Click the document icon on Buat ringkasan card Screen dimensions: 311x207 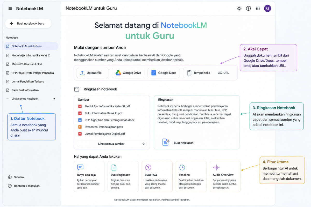pos(114,167)
